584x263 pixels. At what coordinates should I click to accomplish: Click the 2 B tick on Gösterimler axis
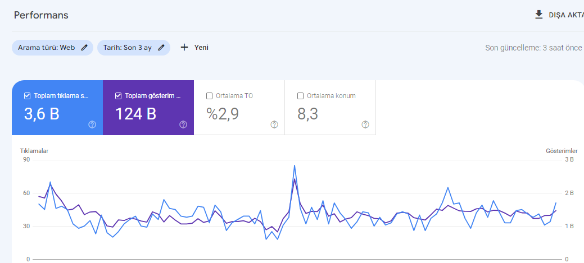pyautogui.click(x=569, y=193)
